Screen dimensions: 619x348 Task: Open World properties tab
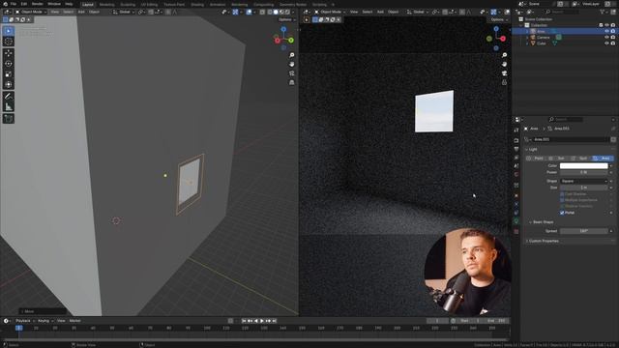pos(516,174)
